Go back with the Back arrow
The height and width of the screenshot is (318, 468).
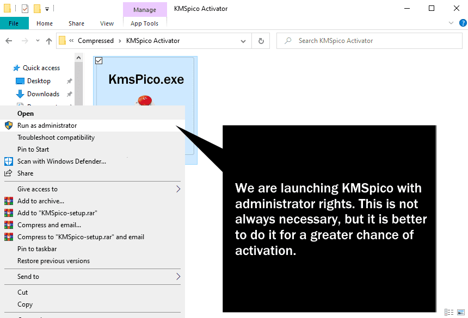[9, 41]
